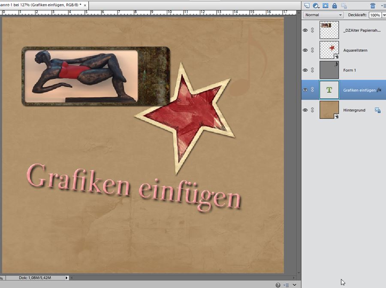Click the Aquarellstern layer thumbnail
Screen dimensions: 386x288
tap(329, 50)
